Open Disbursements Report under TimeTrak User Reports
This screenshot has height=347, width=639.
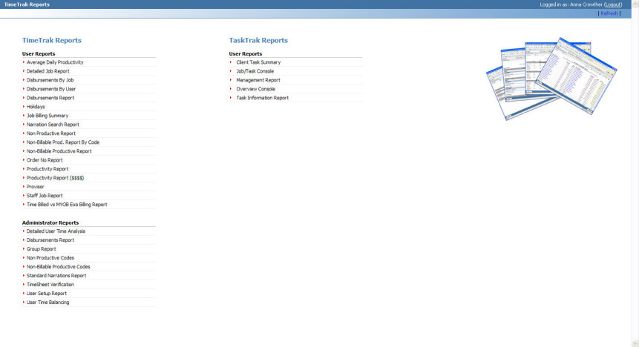[50, 98]
